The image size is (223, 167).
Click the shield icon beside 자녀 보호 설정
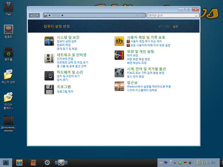coord(128,45)
